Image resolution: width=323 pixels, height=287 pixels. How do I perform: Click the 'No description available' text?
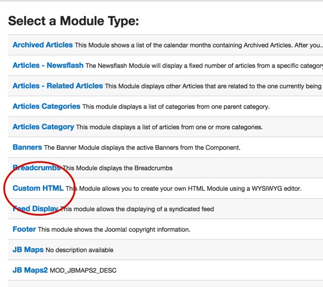(79, 250)
